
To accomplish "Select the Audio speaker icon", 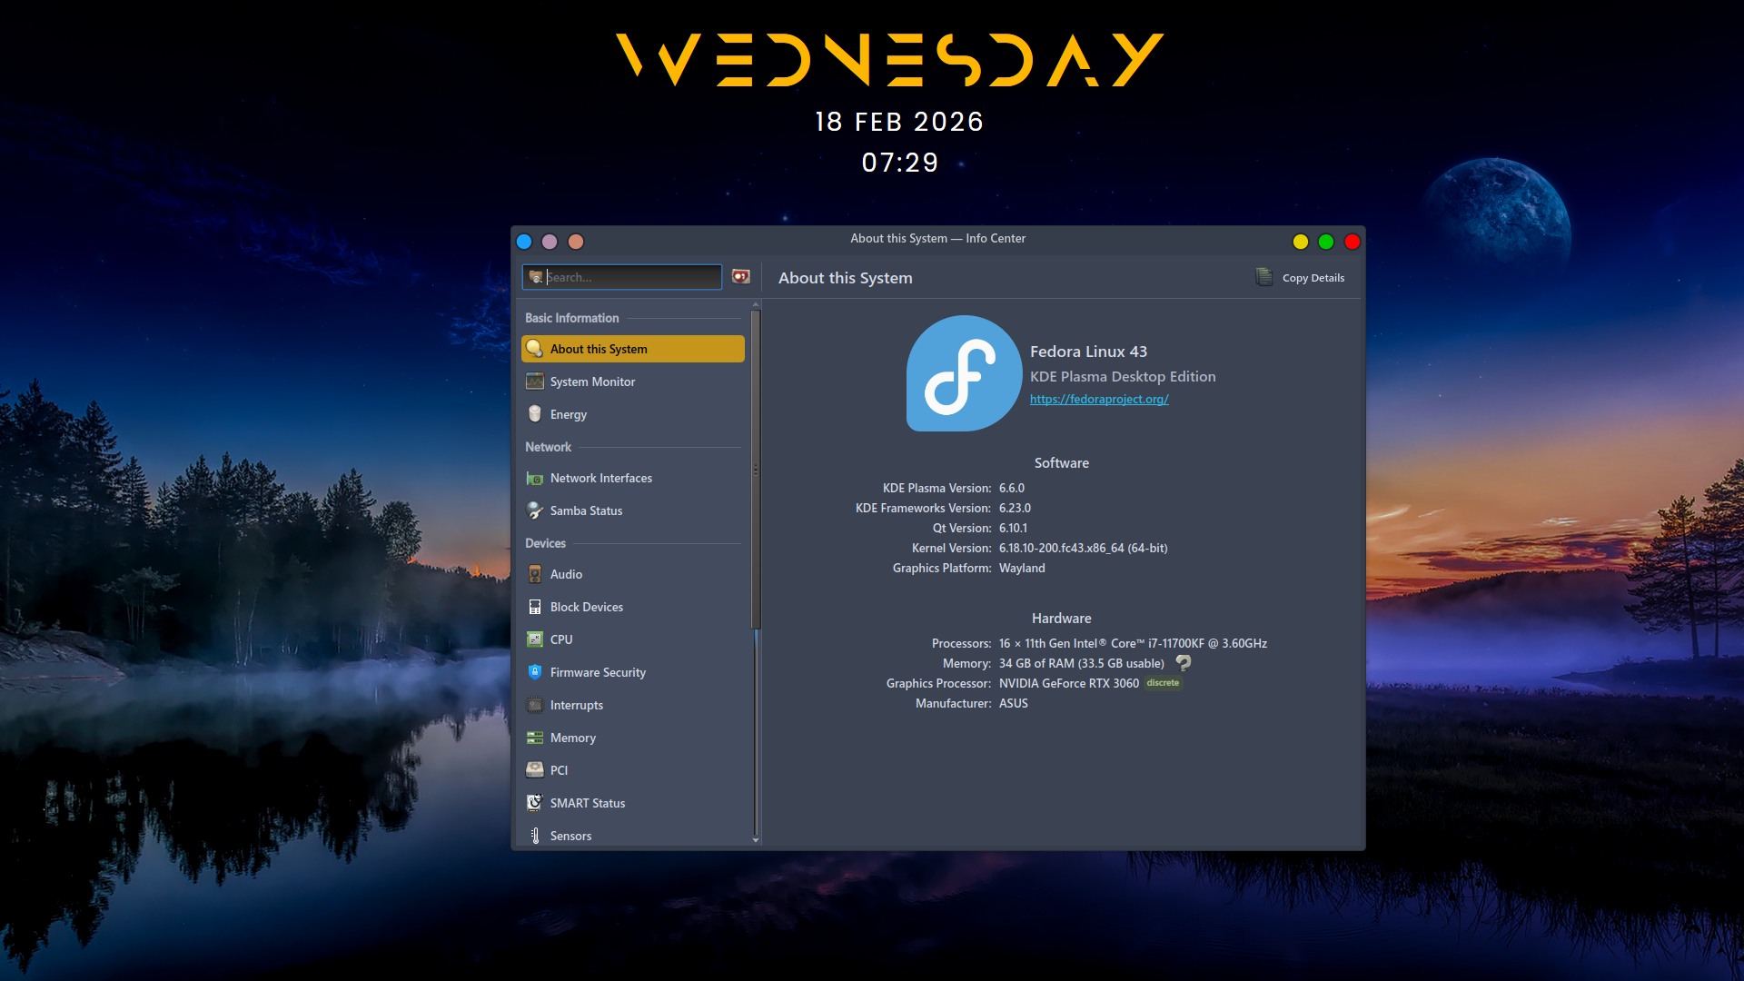I will (535, 574).
